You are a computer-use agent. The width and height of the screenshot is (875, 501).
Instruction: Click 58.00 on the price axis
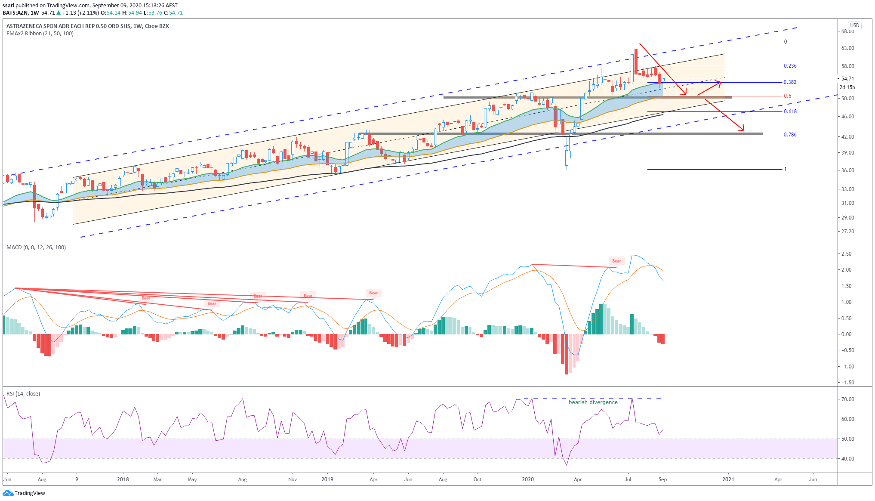[x=847, y=66]
